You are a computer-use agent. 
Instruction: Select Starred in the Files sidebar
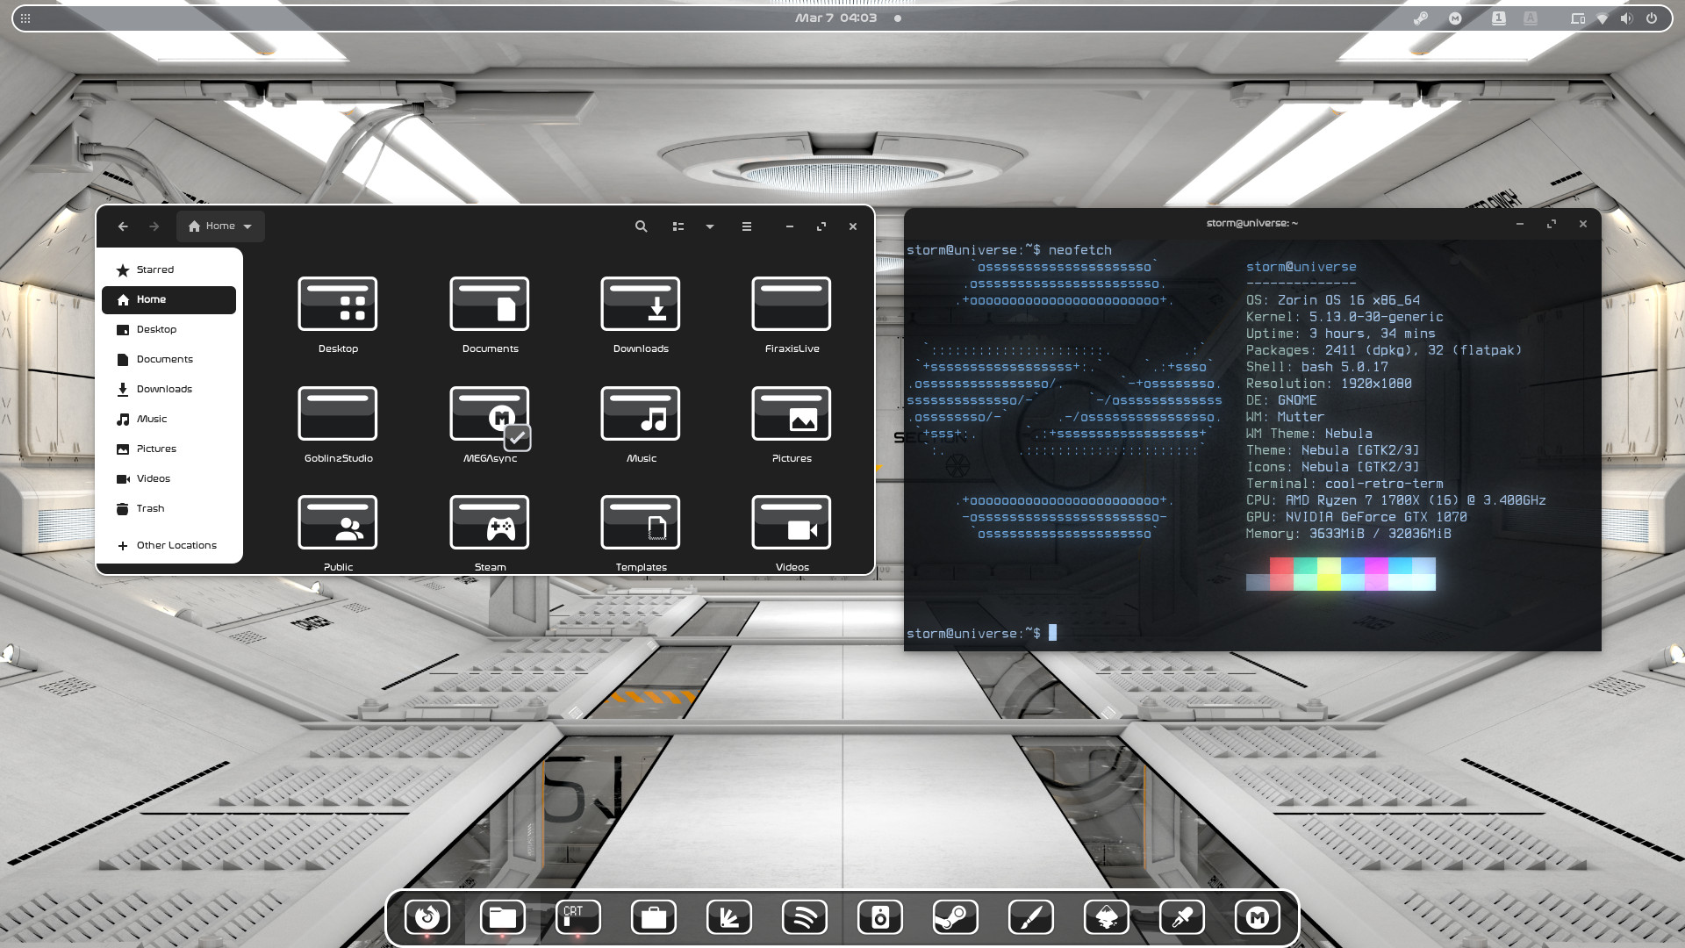pos(168,269)
